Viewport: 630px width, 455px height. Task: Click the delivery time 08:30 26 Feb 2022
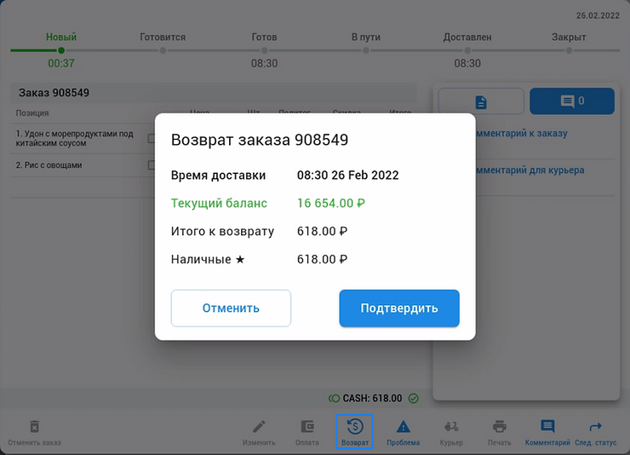(348, 175)
